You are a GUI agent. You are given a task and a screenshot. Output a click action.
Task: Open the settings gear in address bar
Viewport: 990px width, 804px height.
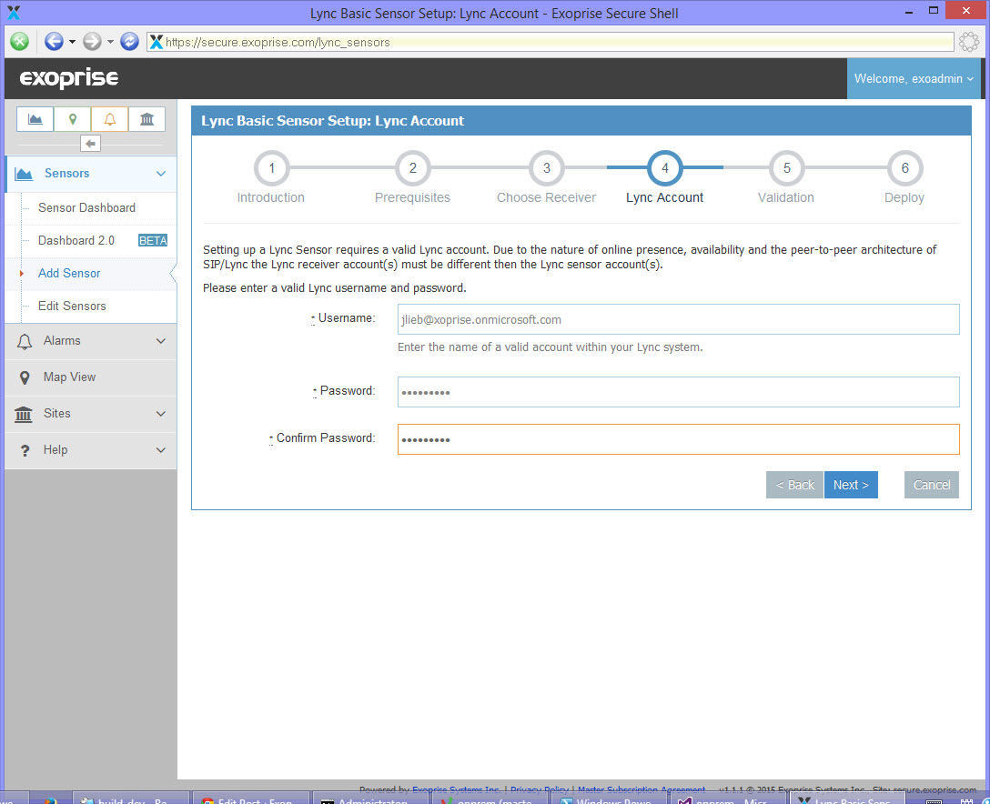[x=968, y=42]
